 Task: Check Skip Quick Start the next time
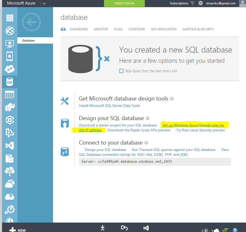tap(121, 71)
